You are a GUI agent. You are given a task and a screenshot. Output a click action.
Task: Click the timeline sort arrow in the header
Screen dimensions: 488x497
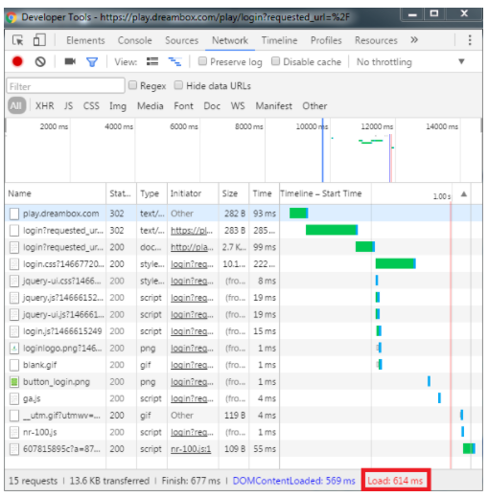(x=464, y=193)
